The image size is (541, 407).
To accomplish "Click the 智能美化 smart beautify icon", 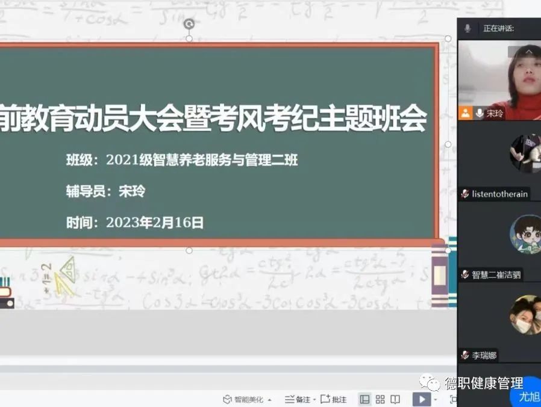I will (227, 399).
